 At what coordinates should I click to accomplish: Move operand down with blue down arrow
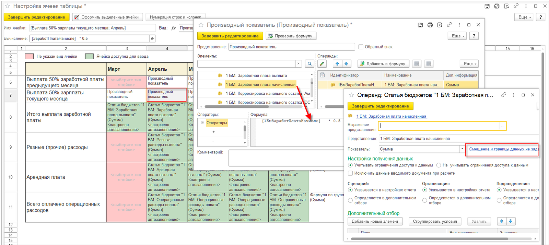(346, 64)
